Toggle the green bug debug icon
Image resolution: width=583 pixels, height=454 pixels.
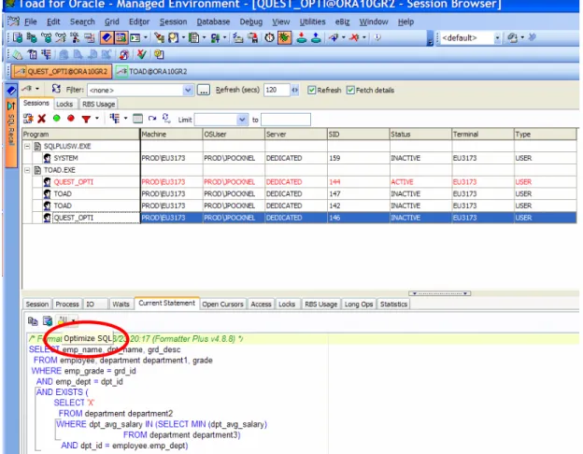(284, 37)
